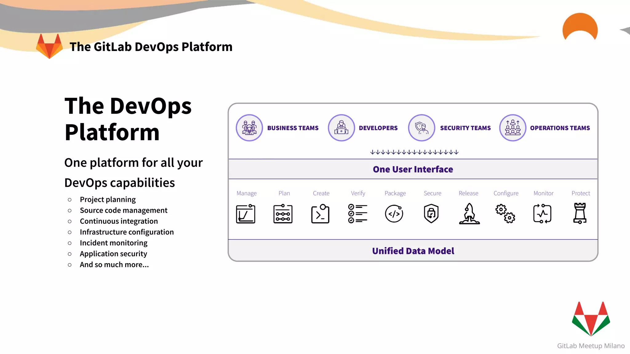Viewport: 630px width, 354px height.
Task: Click 'One platform for all your' subtitle line
Action: [134, 163]
